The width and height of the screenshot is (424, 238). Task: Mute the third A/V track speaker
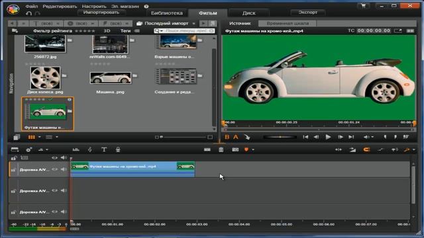(x=64, y=212)
